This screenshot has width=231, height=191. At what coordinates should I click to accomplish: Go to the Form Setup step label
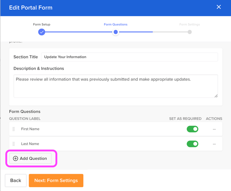click(42, 24)
